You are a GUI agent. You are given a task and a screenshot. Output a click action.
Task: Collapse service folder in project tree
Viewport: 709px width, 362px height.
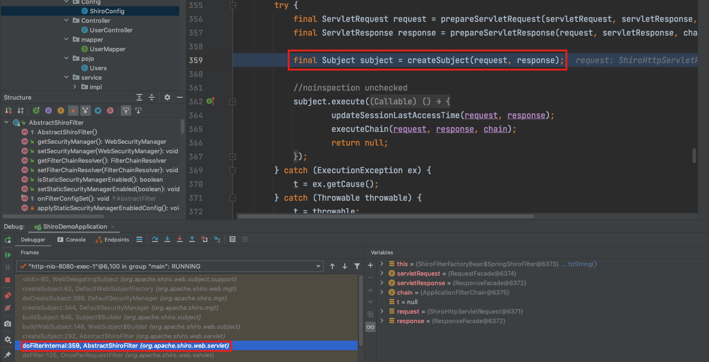(x=66, y=77)
